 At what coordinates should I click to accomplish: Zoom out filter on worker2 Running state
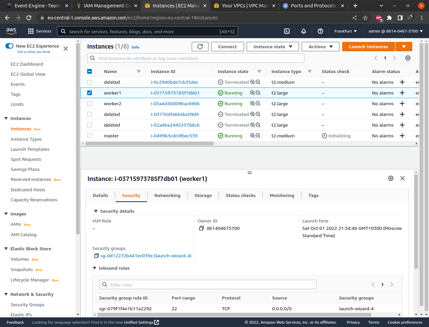(x=258, y=104)
